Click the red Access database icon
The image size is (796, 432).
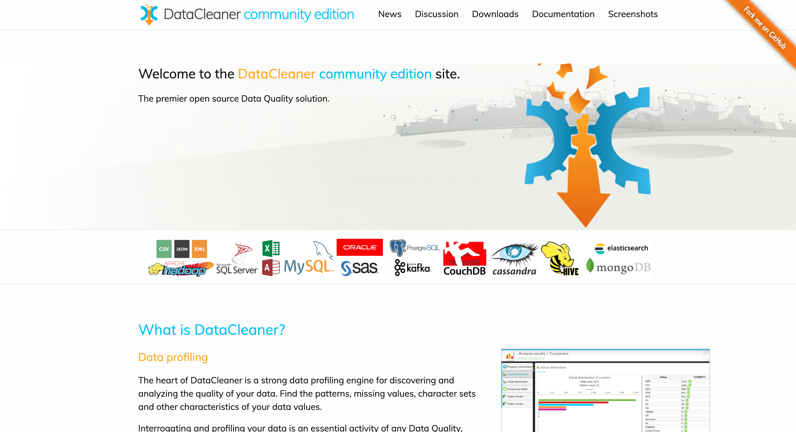pyautogui.click(x=271, y=267)
